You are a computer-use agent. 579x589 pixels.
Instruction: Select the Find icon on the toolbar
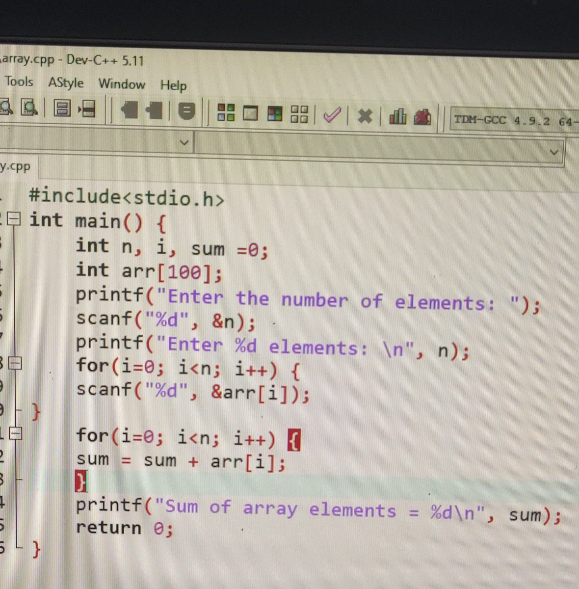point(6,108)
